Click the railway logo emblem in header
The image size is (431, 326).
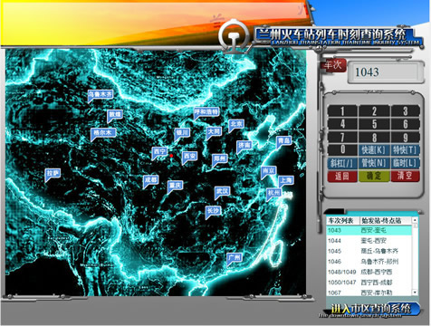point(234,35)
